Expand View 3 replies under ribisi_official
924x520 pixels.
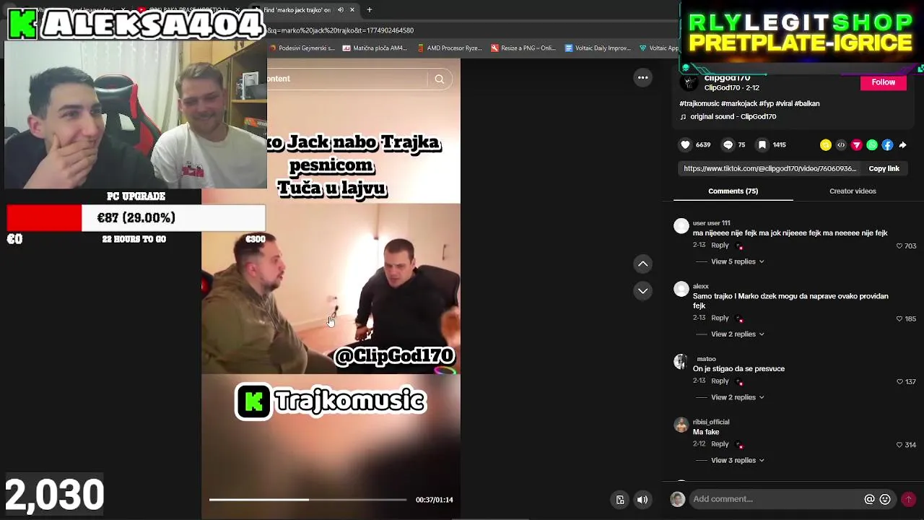pos(737,461)
